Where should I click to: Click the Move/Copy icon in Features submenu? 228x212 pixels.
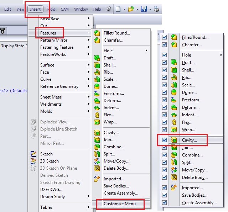click(x=97, y=161)
